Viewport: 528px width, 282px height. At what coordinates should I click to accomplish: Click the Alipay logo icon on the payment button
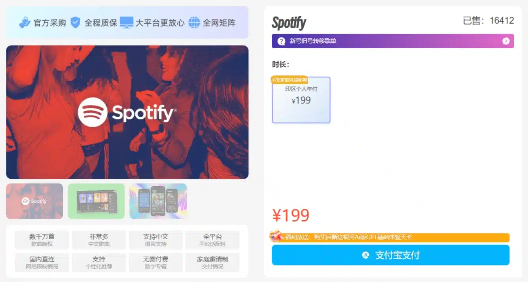[x=365, y=256]
